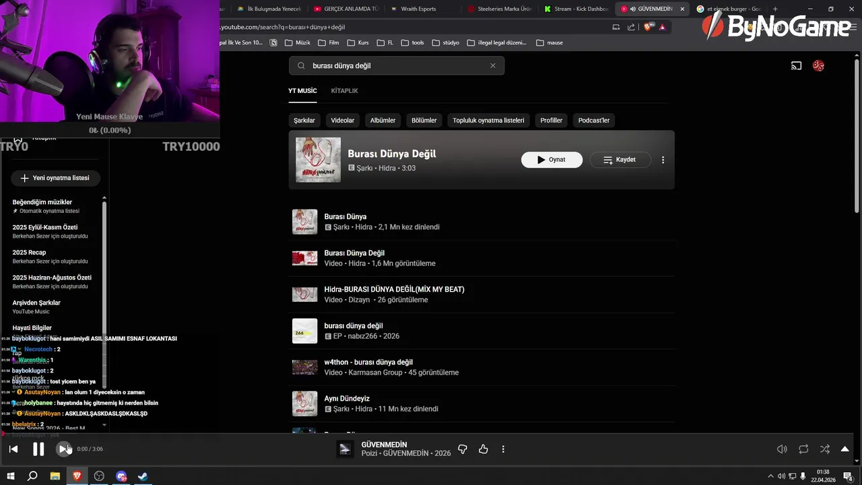The image size is (862, 485).
Task: Click Kaydet to save top result
Action: [x=620, y=160]
